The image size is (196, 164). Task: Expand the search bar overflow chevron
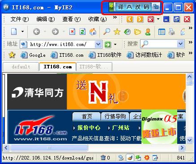point(191,42)
